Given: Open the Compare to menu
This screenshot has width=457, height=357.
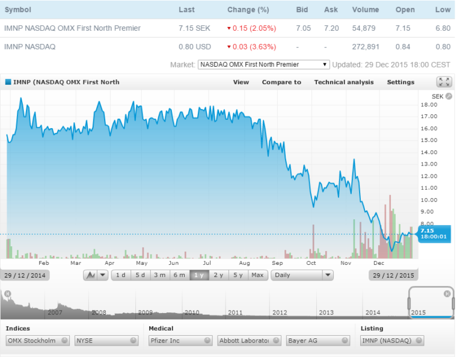Looking at the screenshot, I should 281,82.
